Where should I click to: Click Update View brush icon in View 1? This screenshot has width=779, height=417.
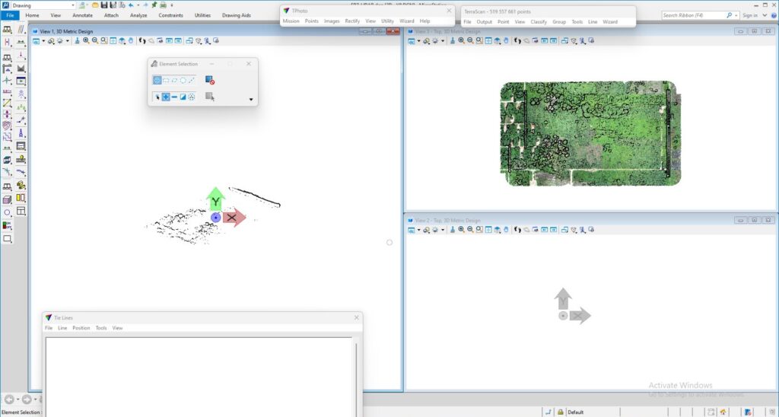click(x=77, y=41)
